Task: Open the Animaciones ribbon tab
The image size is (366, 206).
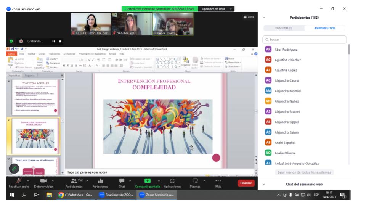Action: (69, 54)
